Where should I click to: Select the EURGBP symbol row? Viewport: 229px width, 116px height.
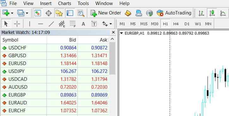[x=55, y=95]
